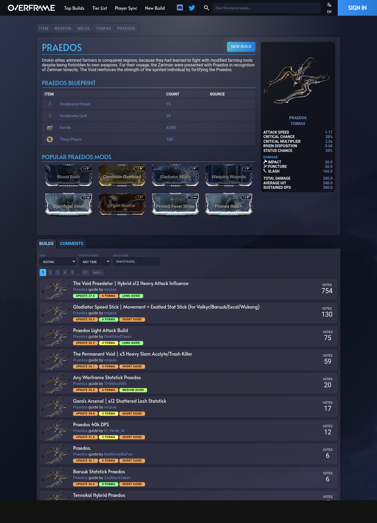Open the Voidplume Quill link
377x523 pixels.
[x=73, y=116]
